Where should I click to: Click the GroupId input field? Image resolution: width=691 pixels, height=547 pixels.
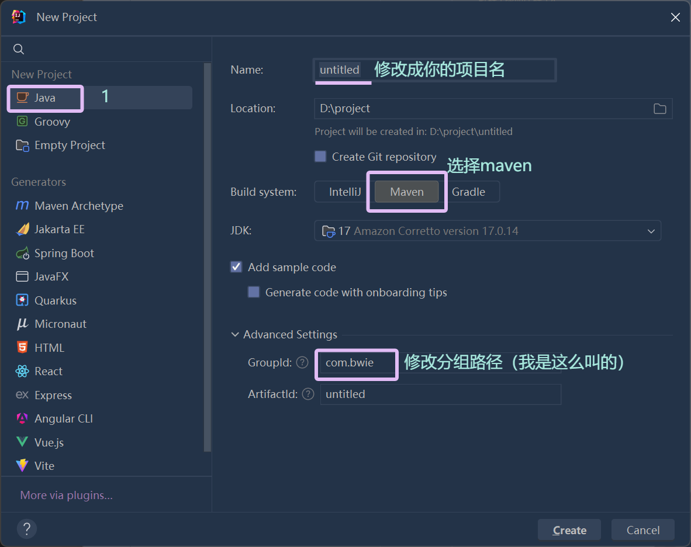click(x=441, y=362)
